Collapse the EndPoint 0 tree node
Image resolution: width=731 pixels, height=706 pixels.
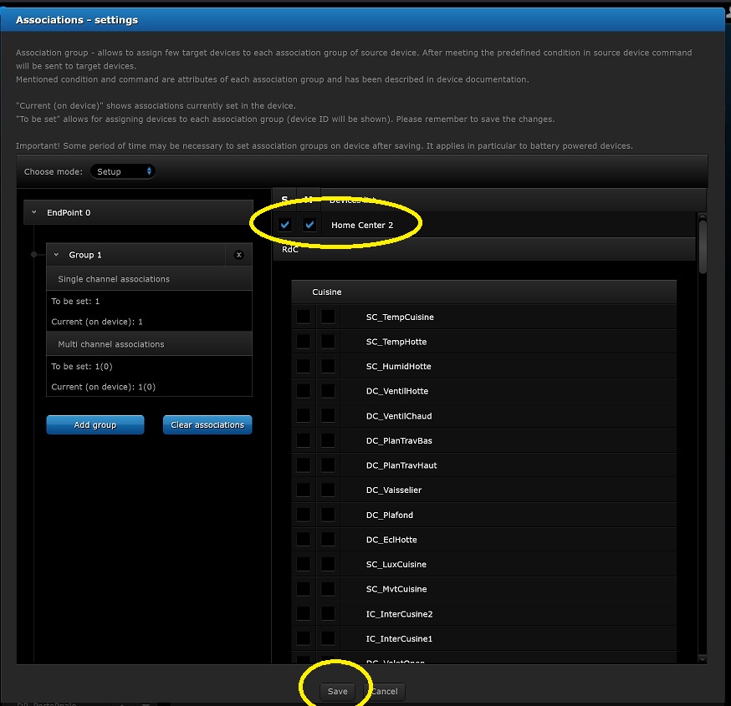point(34,213)
